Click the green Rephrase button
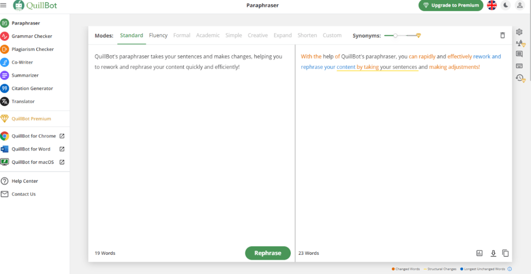Image resolution: width=531 pixels, height=274 pixels. pyautogui.click(x=268, y=253)
